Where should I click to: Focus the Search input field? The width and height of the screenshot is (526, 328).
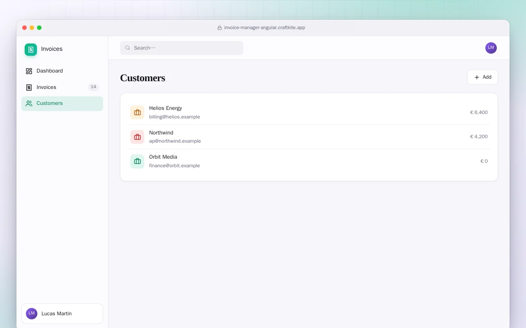[182, 48]
